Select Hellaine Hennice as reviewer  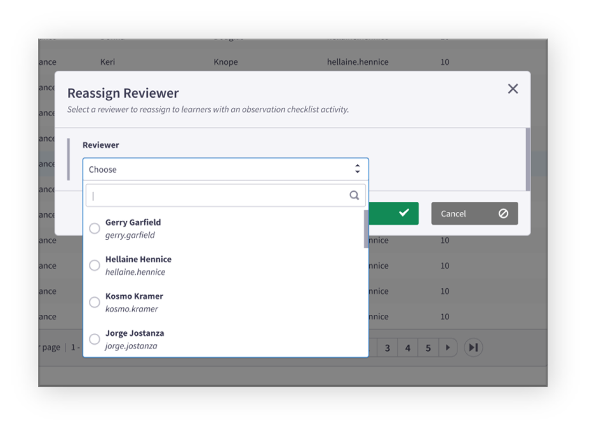(95, 265)
